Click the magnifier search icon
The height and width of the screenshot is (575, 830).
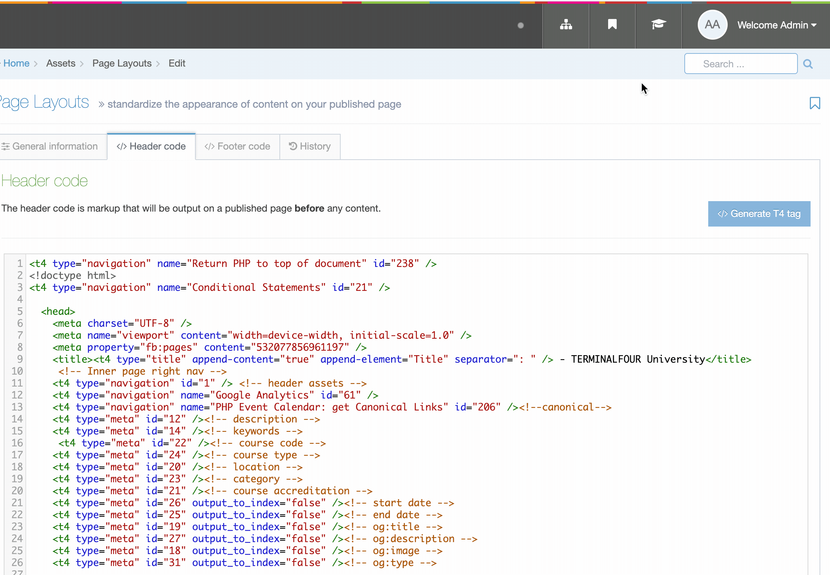[808, 64]
